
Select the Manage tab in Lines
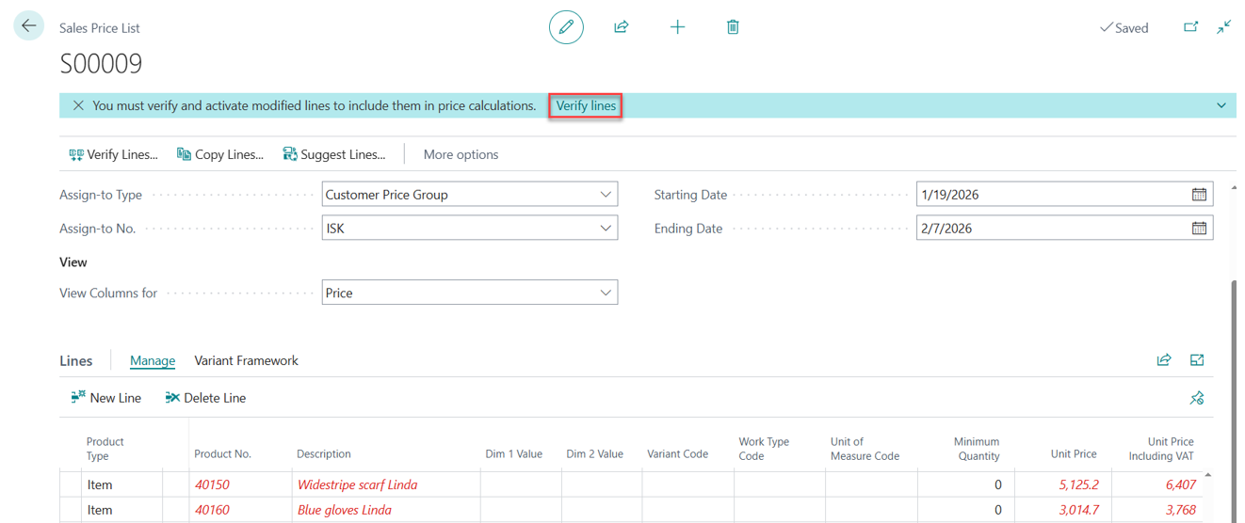[153, 360]
